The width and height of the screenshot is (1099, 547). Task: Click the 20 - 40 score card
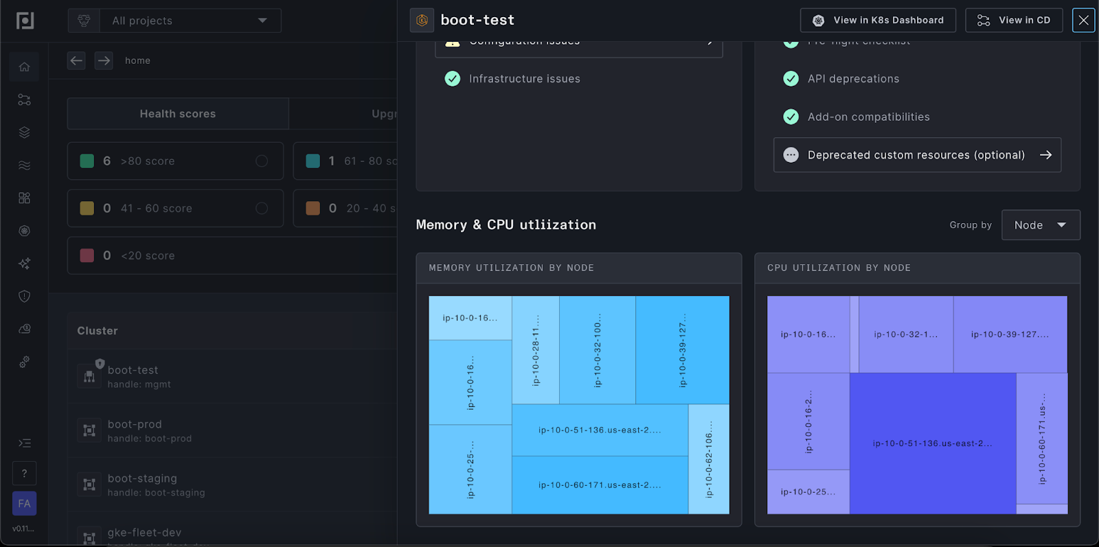(x=345, y=208)
